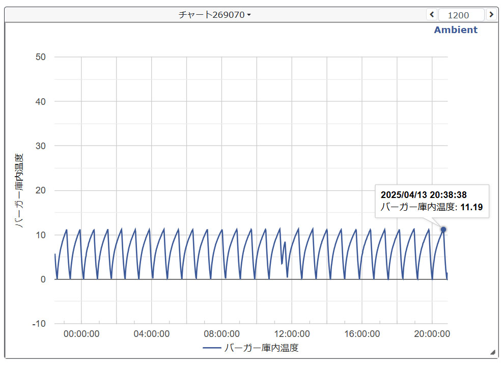The width and height of the screenshot is (504, 368).
Task: Click the 04:00:00 time axis label
Action: [151, 334]
